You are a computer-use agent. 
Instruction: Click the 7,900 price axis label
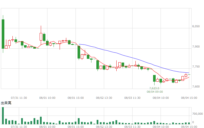(196, 47)
